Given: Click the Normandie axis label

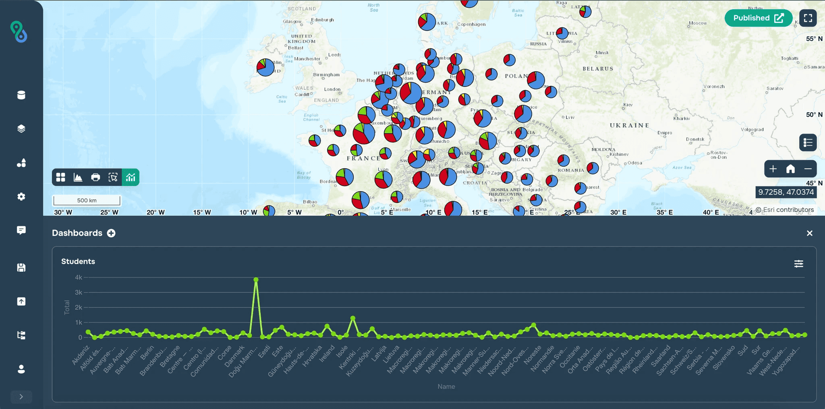Looking at the screenshot, I should click(x=542, y=359).
